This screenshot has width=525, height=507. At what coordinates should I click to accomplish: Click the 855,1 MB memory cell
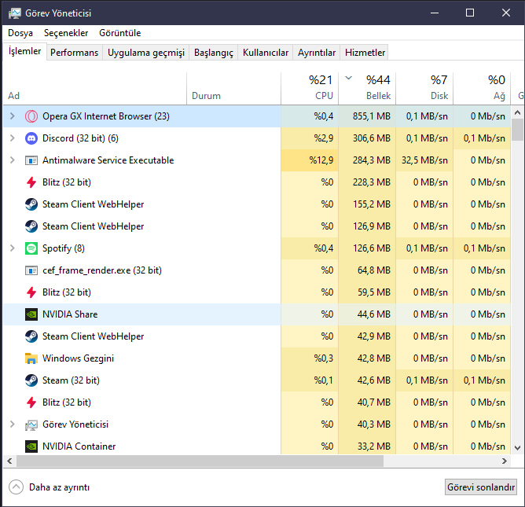click(367, 116)
